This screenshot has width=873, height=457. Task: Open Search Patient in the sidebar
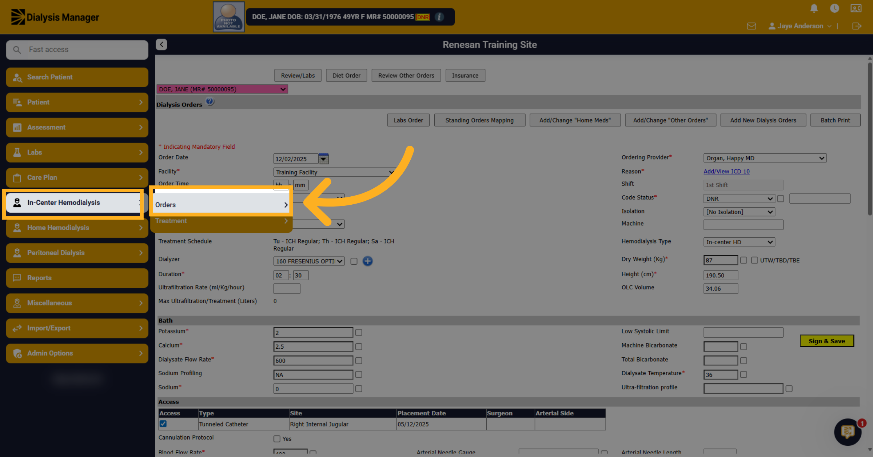click(x=77, y=77)
